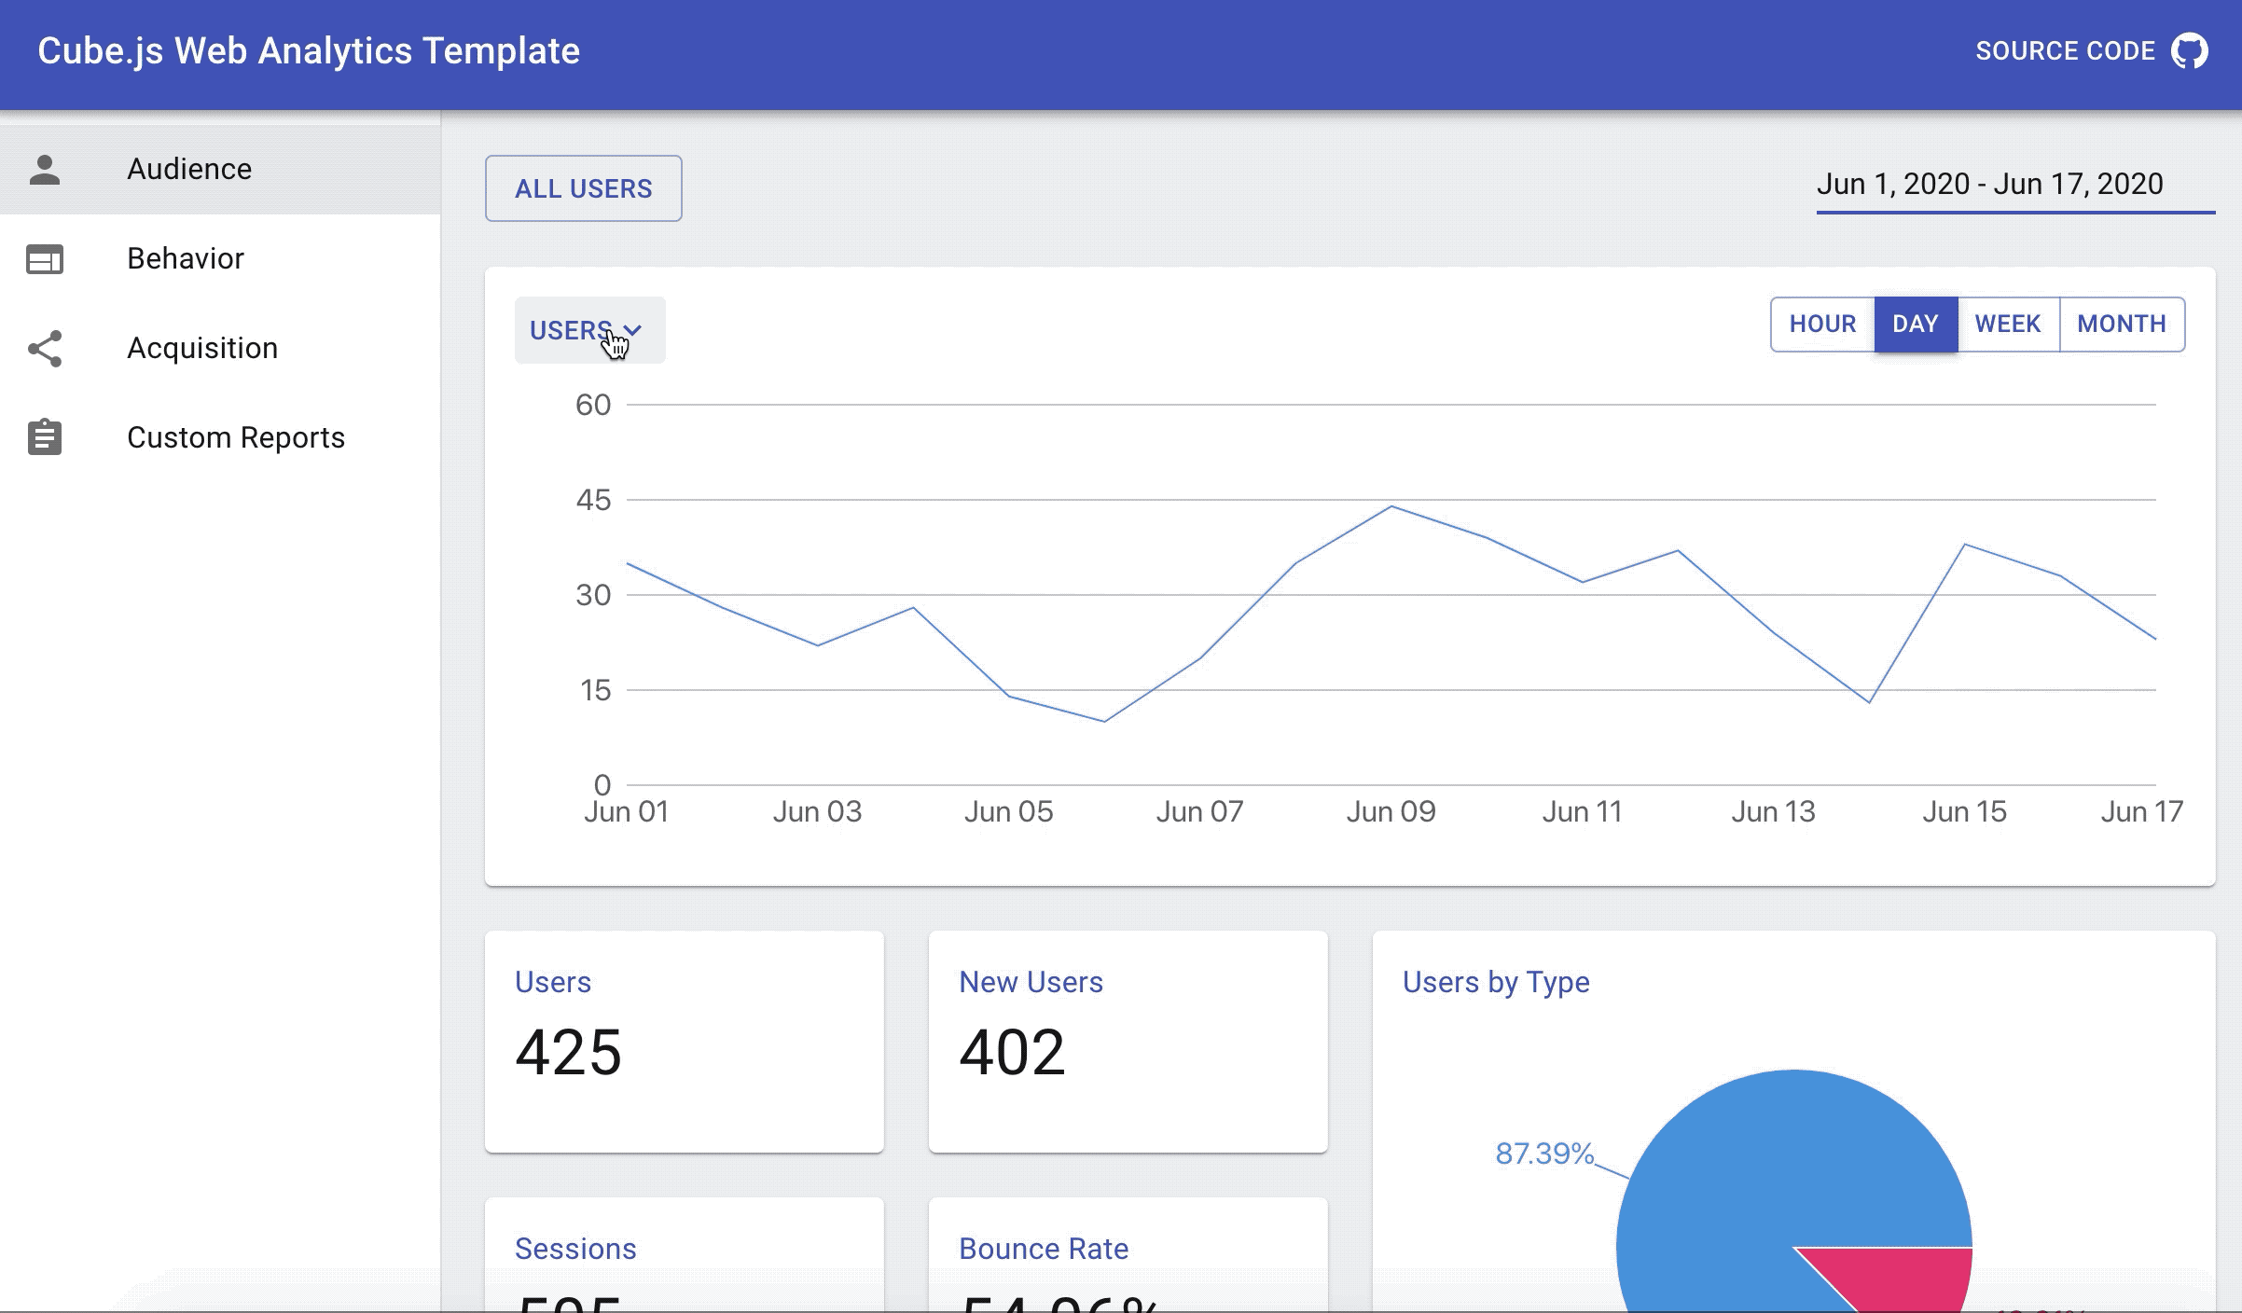Open the date range picker field
The image size is (2242, 1313).
[x=2015, y=185]
